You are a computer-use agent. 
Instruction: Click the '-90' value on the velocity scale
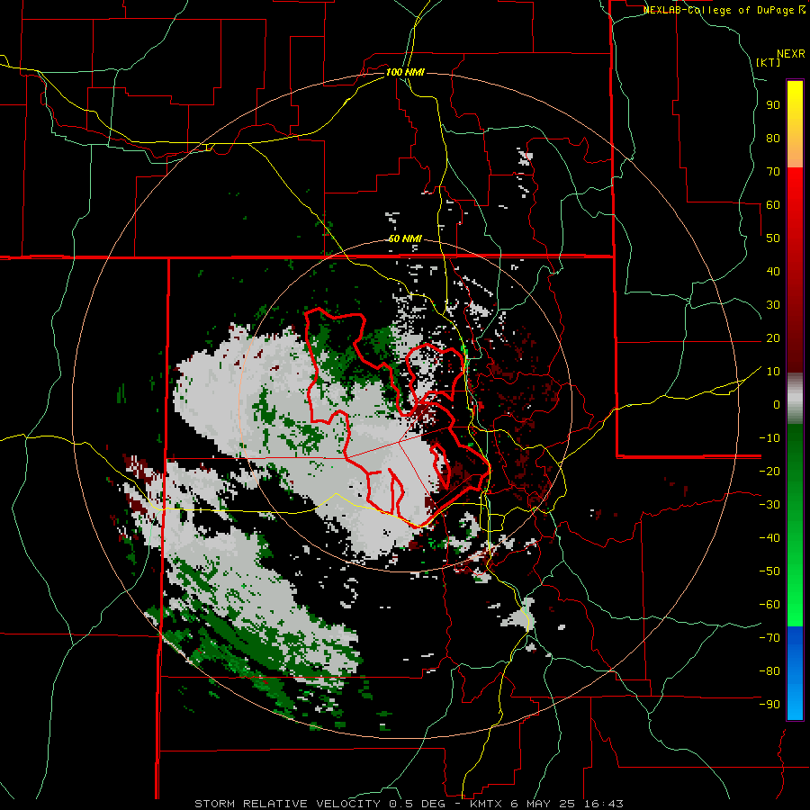[769, 705]
